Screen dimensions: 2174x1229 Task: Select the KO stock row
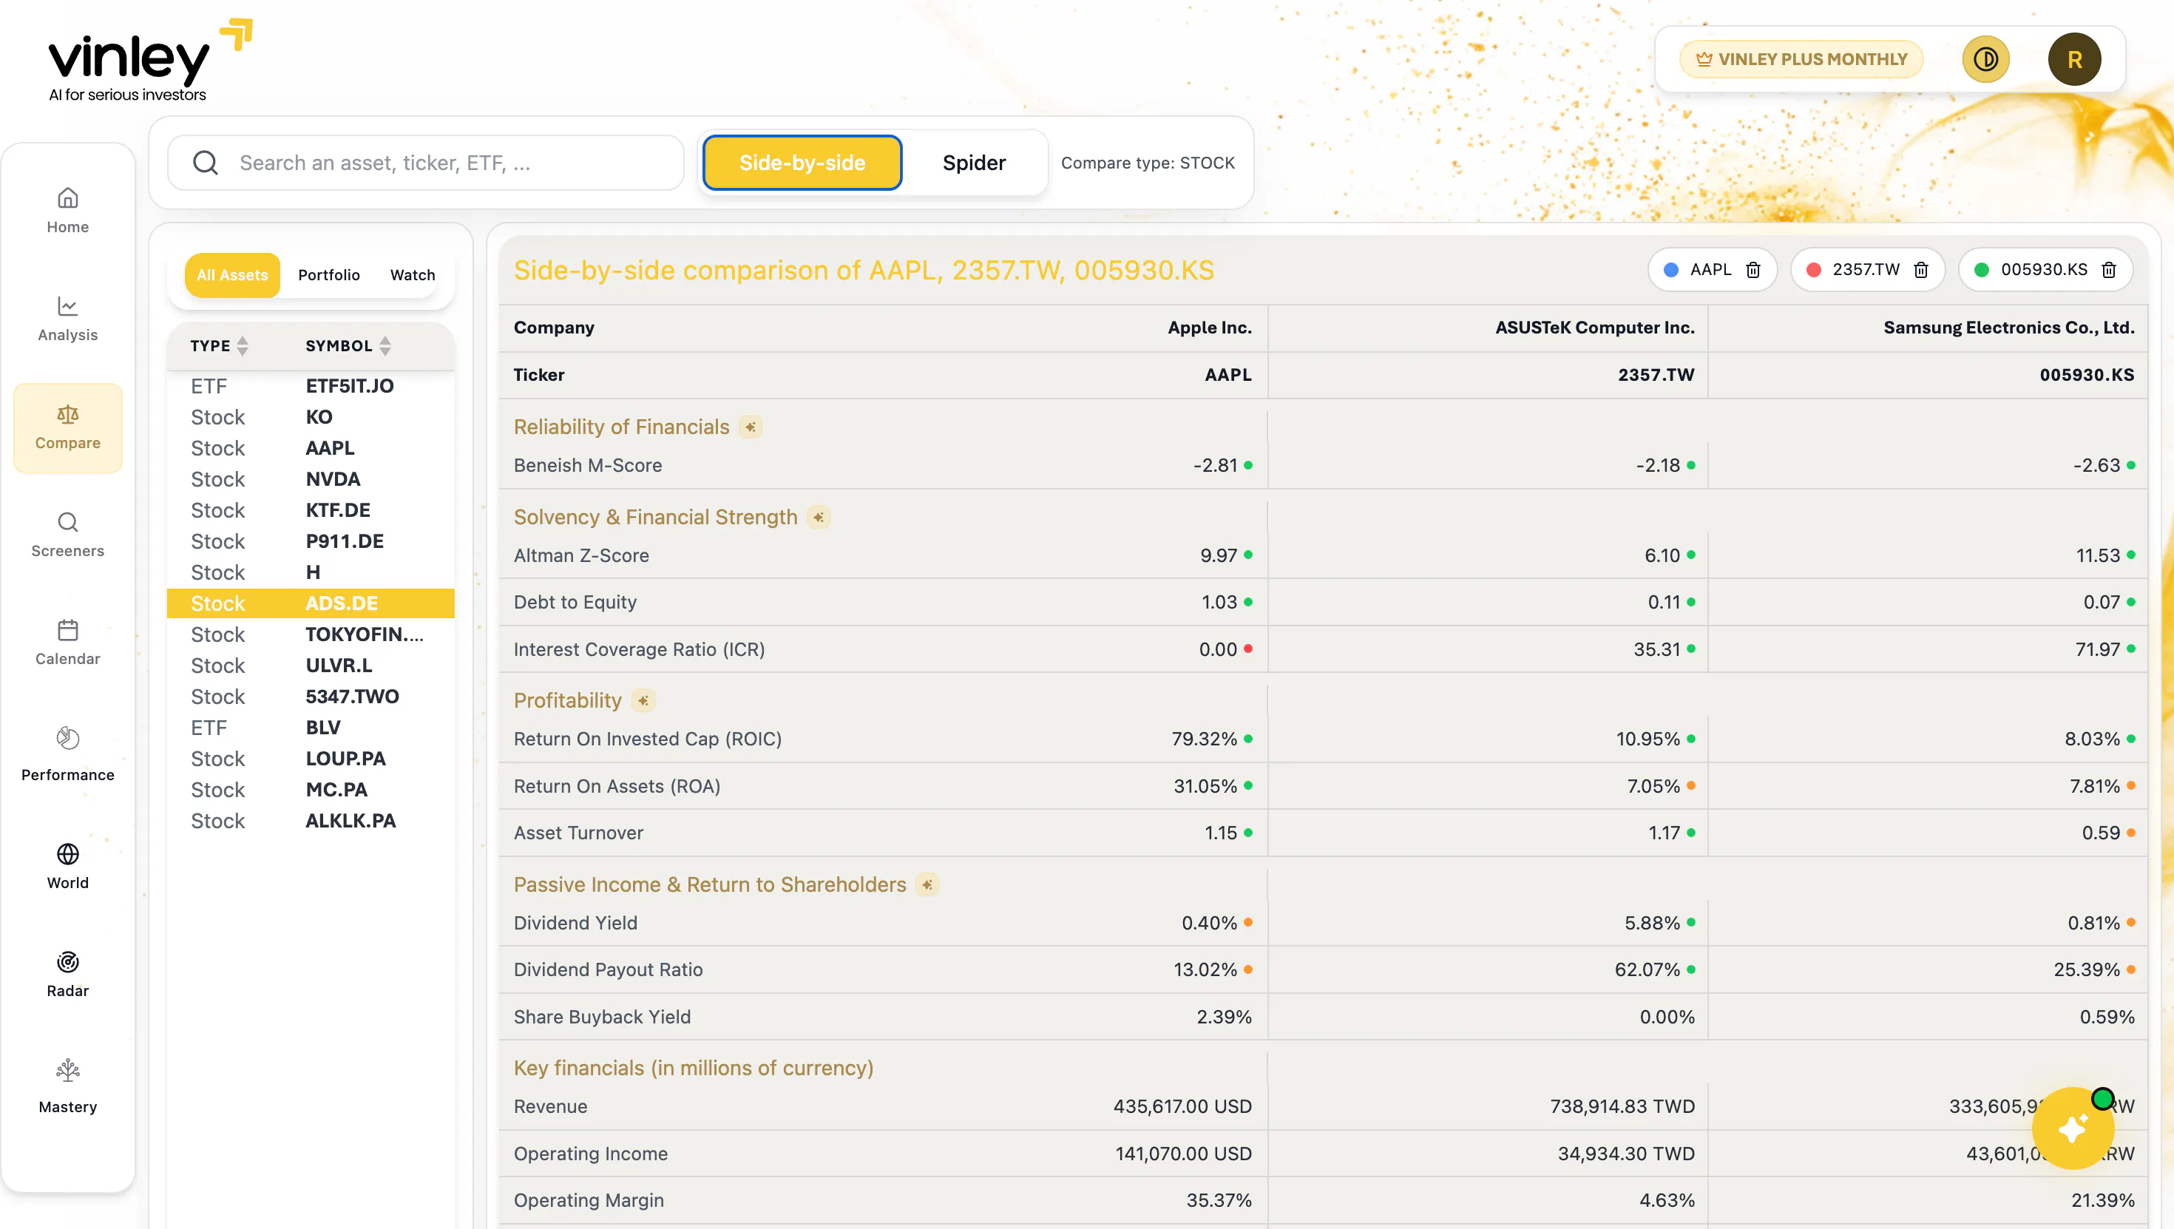click(x=311, y=418)
